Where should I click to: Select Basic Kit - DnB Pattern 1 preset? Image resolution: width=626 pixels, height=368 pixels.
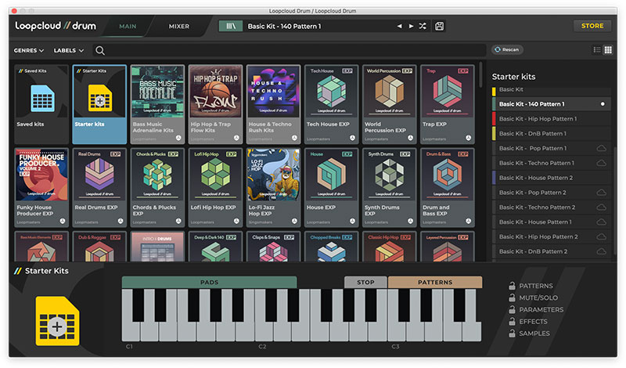click(x=552, y=133)
